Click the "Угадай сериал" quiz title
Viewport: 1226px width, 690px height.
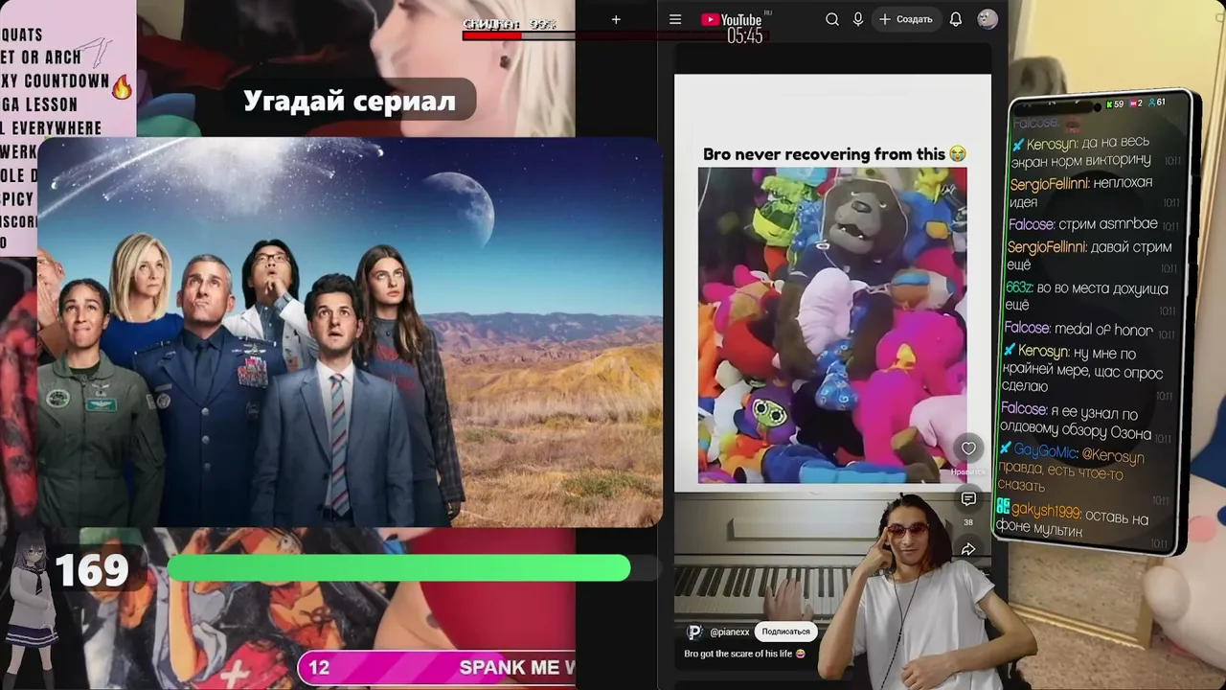[350, 101]
